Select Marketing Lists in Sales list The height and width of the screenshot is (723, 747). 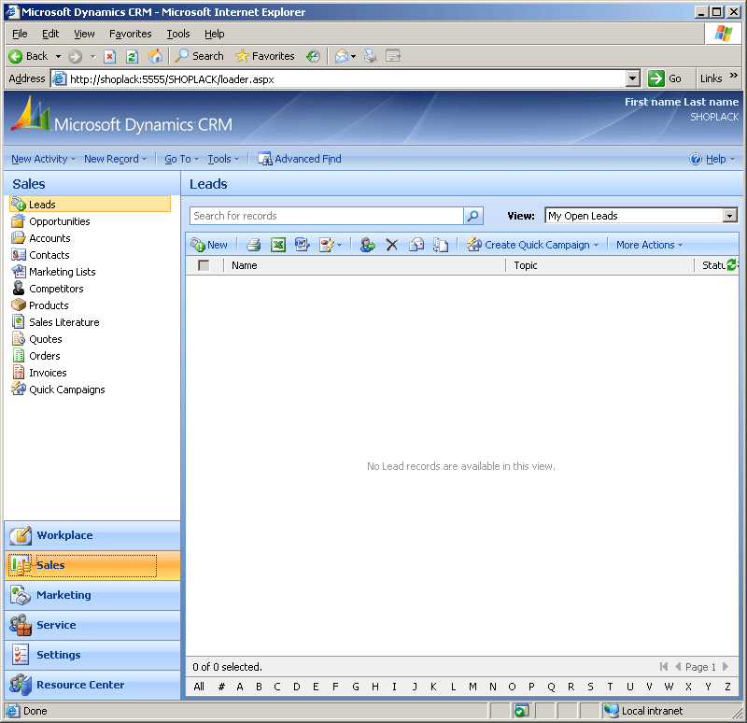pyautogui.click(x=62, y=272)
